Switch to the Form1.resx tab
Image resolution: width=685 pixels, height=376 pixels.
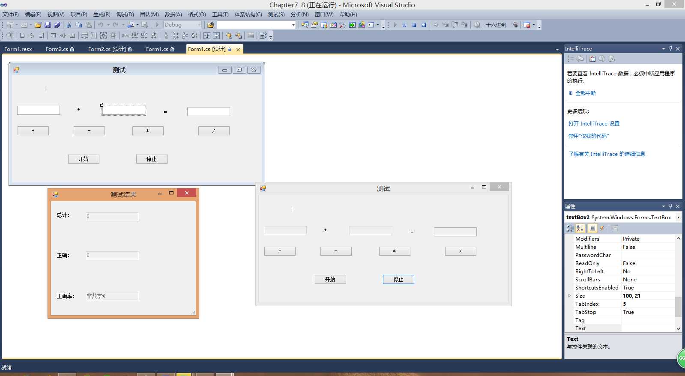18,49
